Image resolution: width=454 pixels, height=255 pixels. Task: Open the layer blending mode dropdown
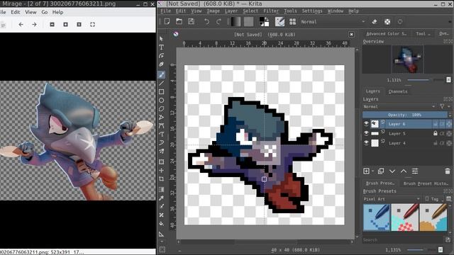coord(399,106)
